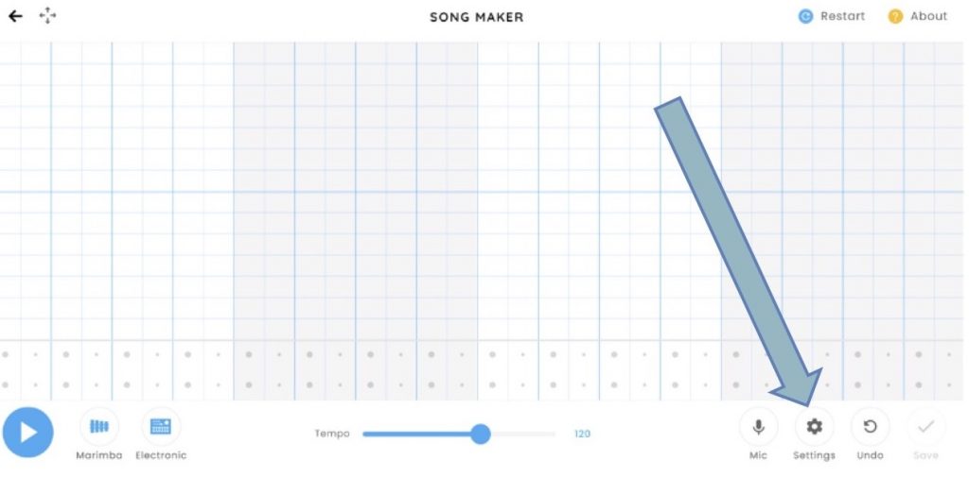This screenshot has height=478, width=969.
Task: Toggle first percussion dot in bottom row
Action: (6, 384)
